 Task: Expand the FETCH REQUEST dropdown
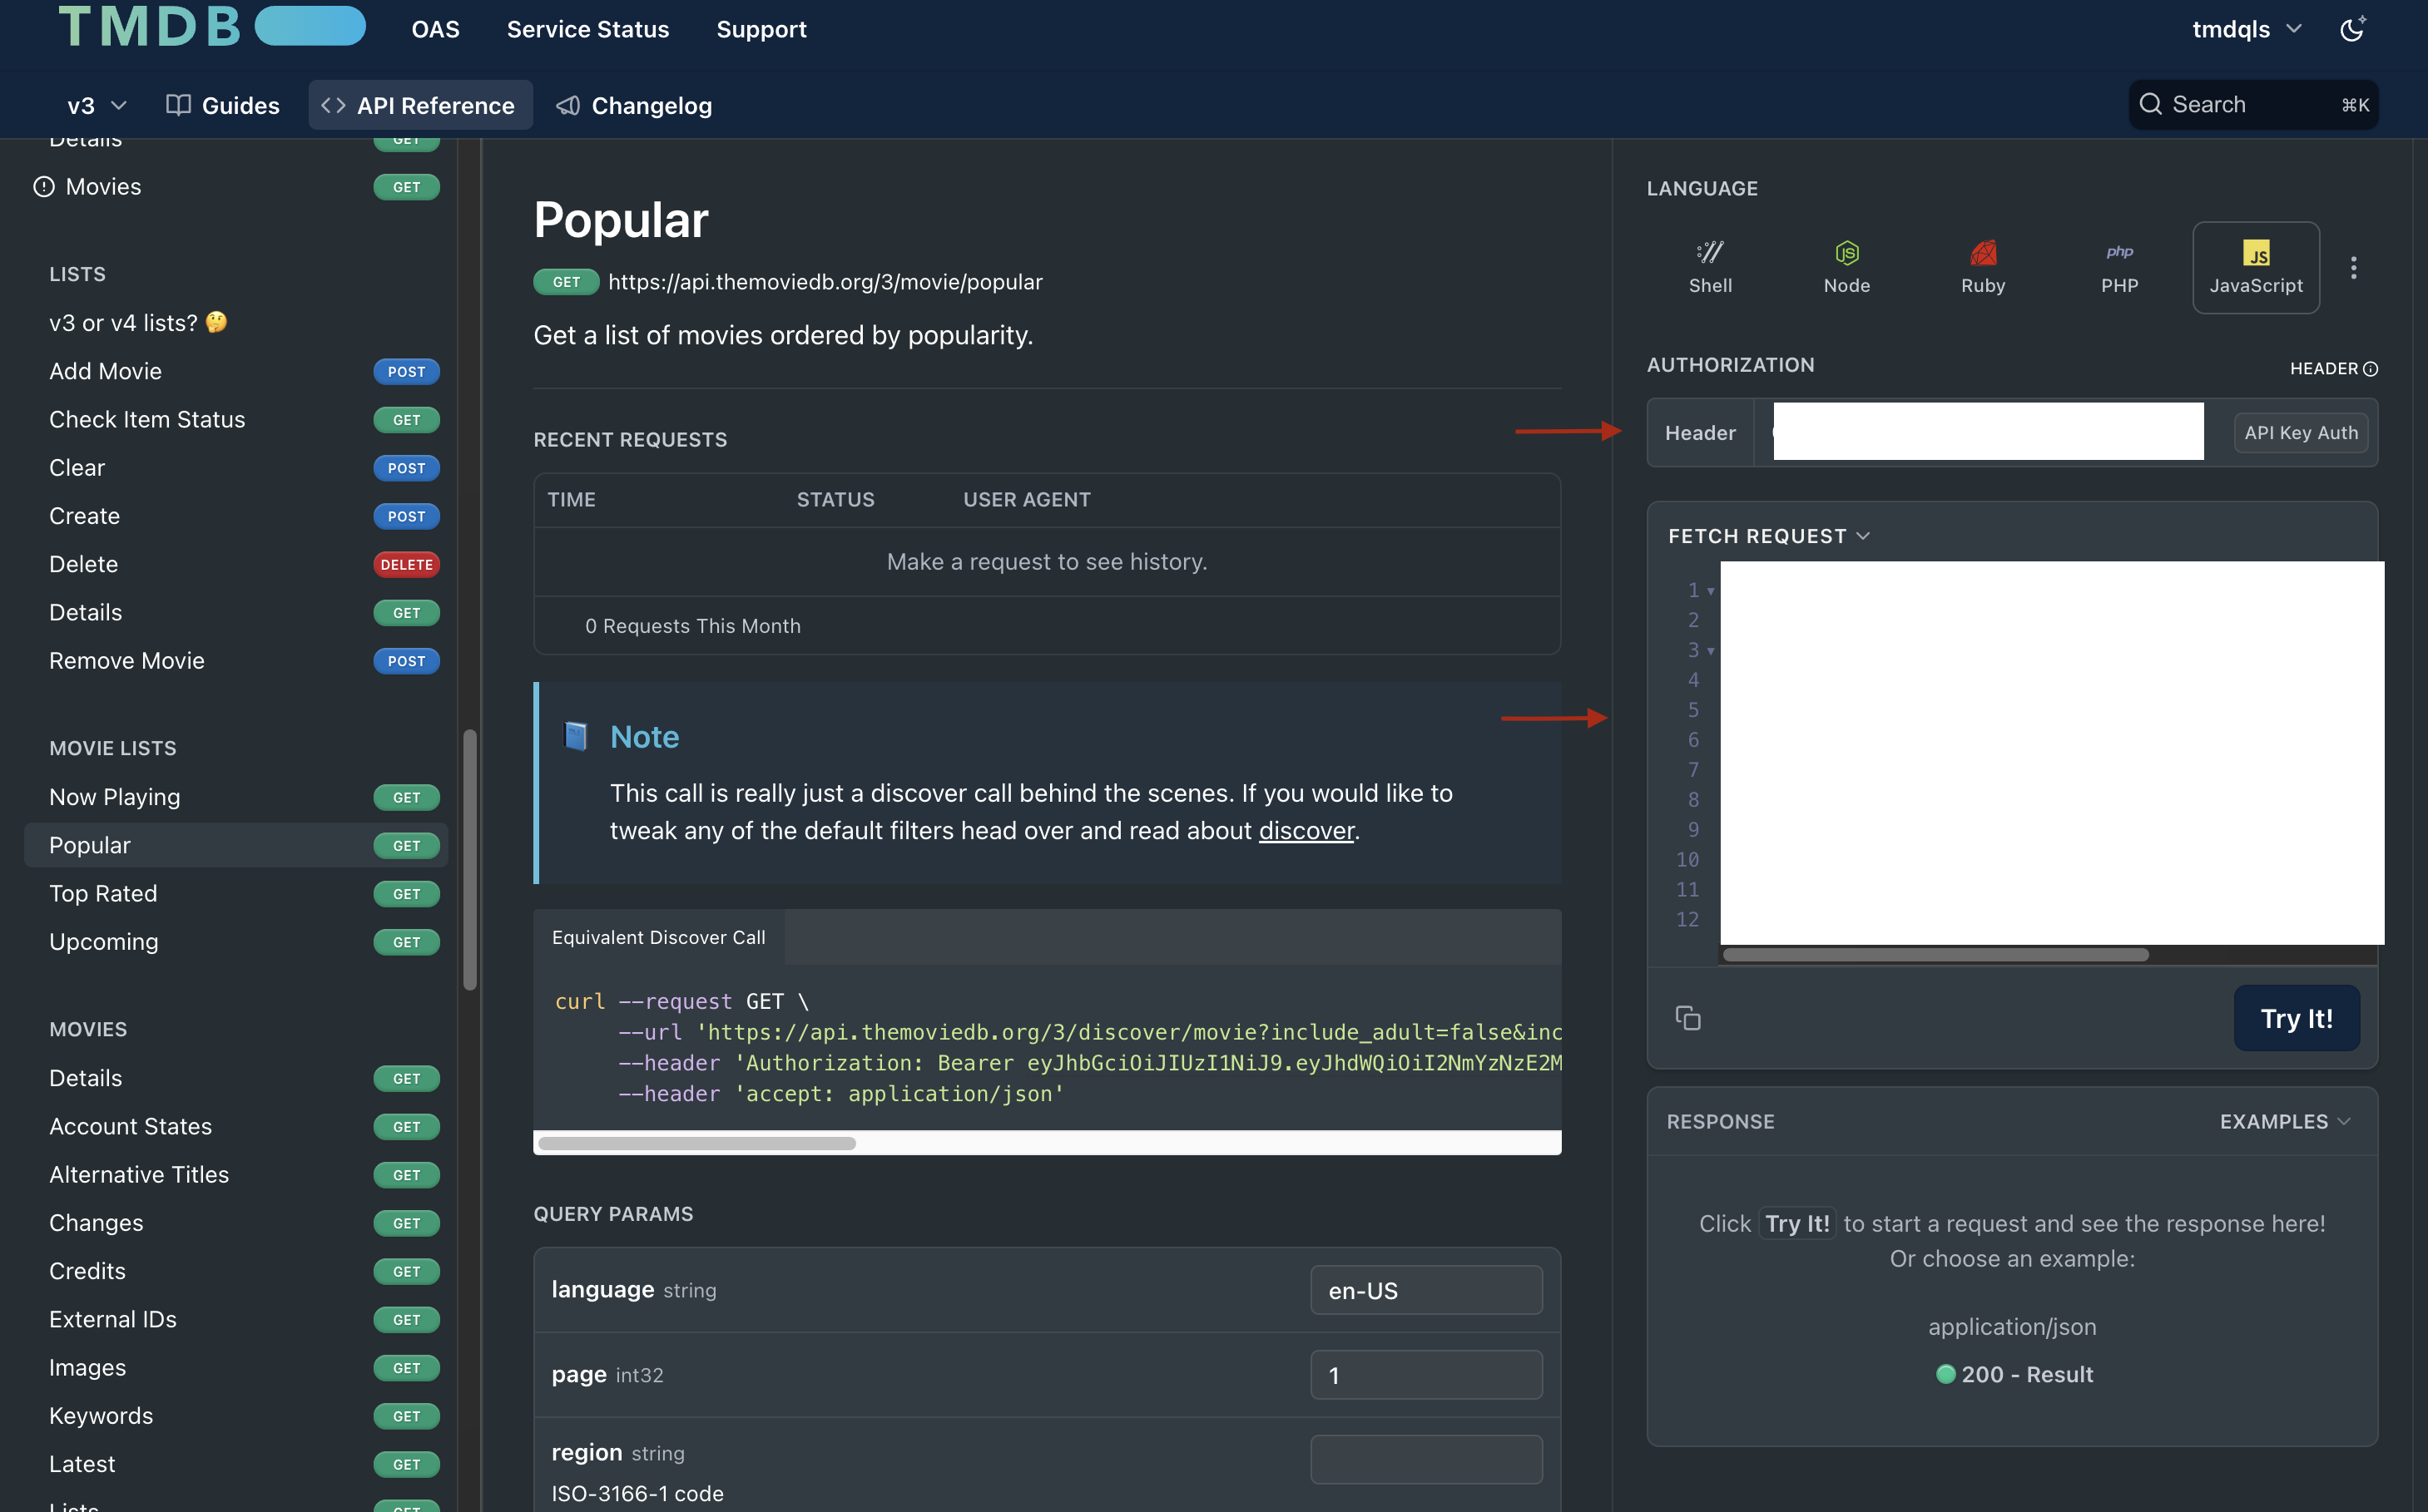1767,536
